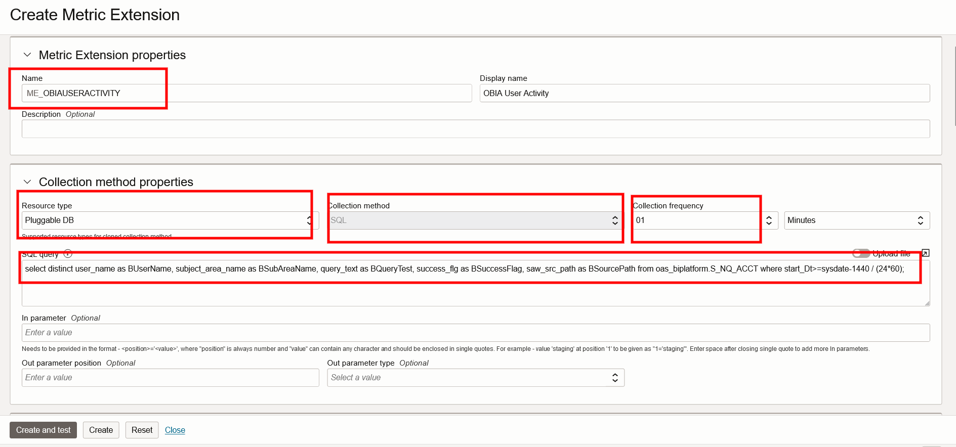Image resolution: width=956 pixels, height=447 pixels.
Task: Click the Create button
Action: pos(101,430)
